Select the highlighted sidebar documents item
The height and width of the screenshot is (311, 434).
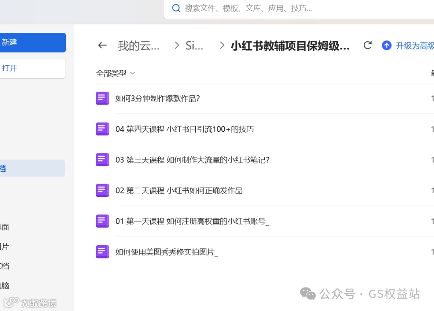(33, 168)
